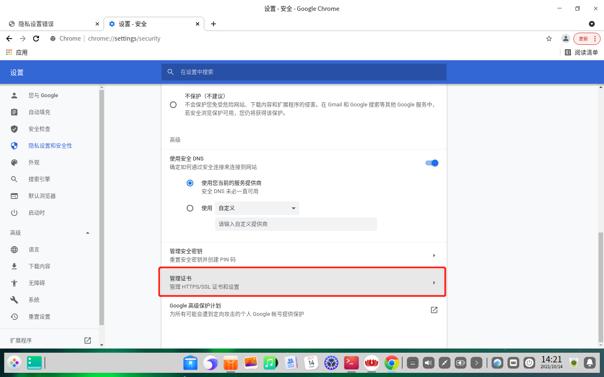Open the orange app store bag in dock
The image size is (604, 377).
pos(231,363)
